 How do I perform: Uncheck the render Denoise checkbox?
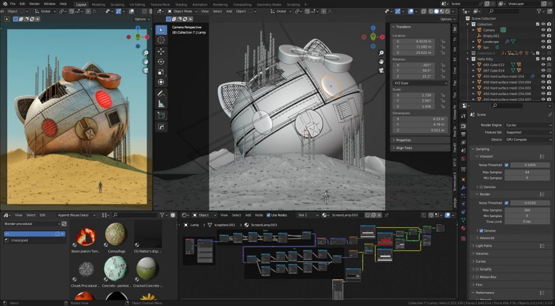point(481,230)
